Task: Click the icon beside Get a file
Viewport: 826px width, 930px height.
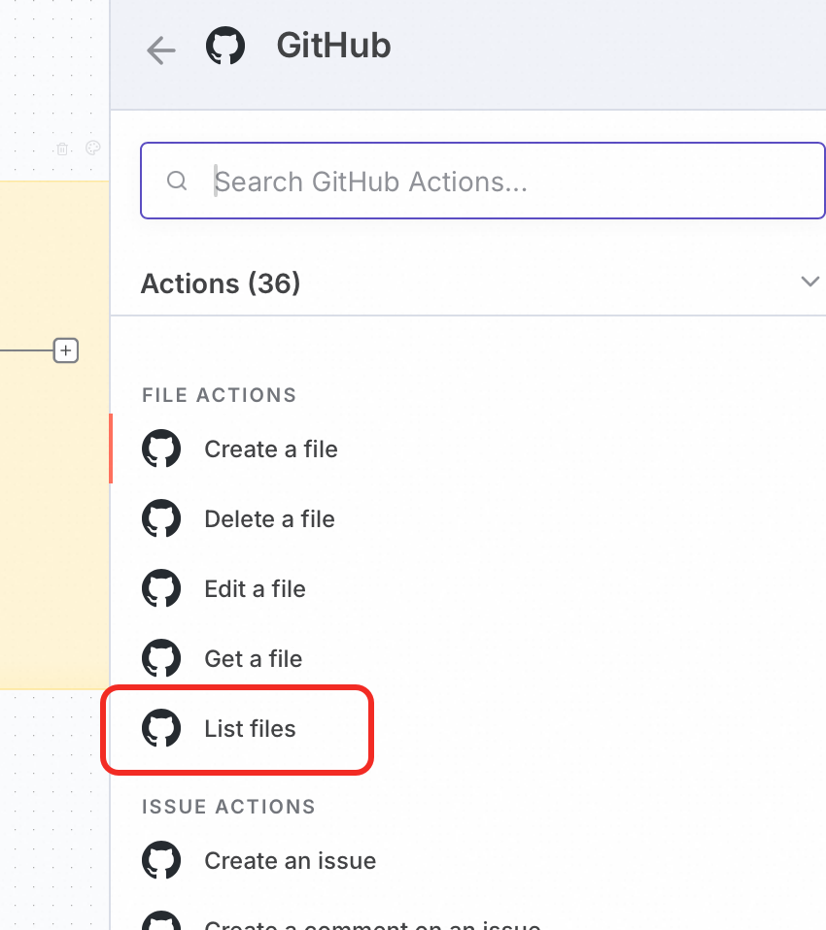Action: point(161,659)
